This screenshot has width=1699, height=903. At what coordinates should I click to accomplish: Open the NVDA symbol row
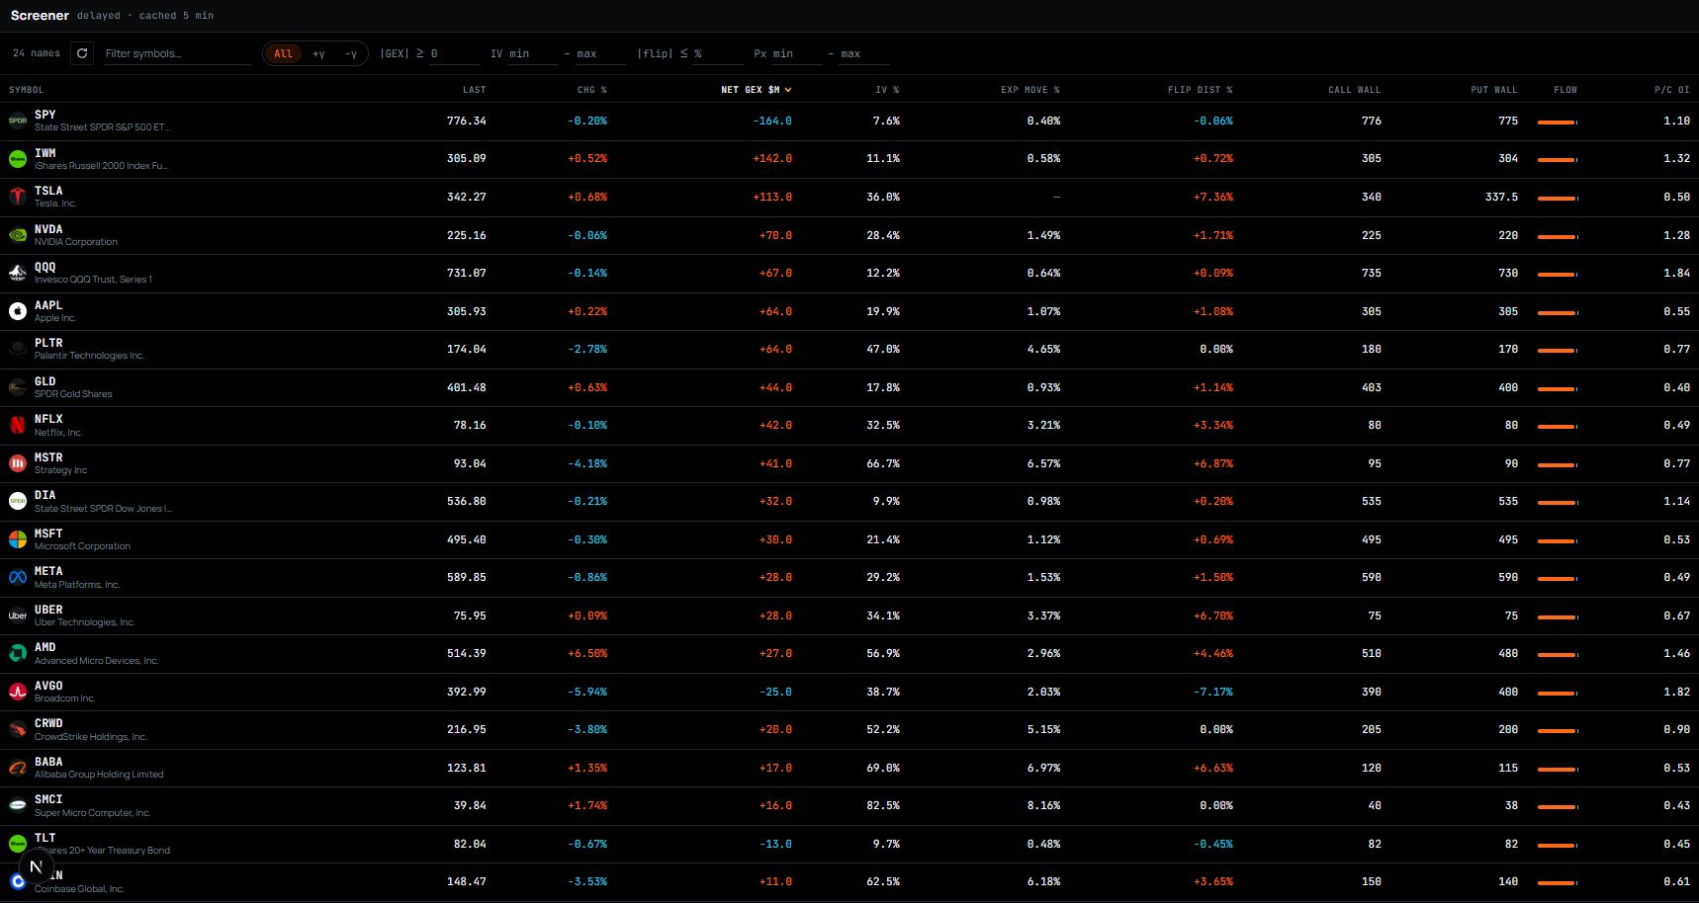click(x=849, y=235)
